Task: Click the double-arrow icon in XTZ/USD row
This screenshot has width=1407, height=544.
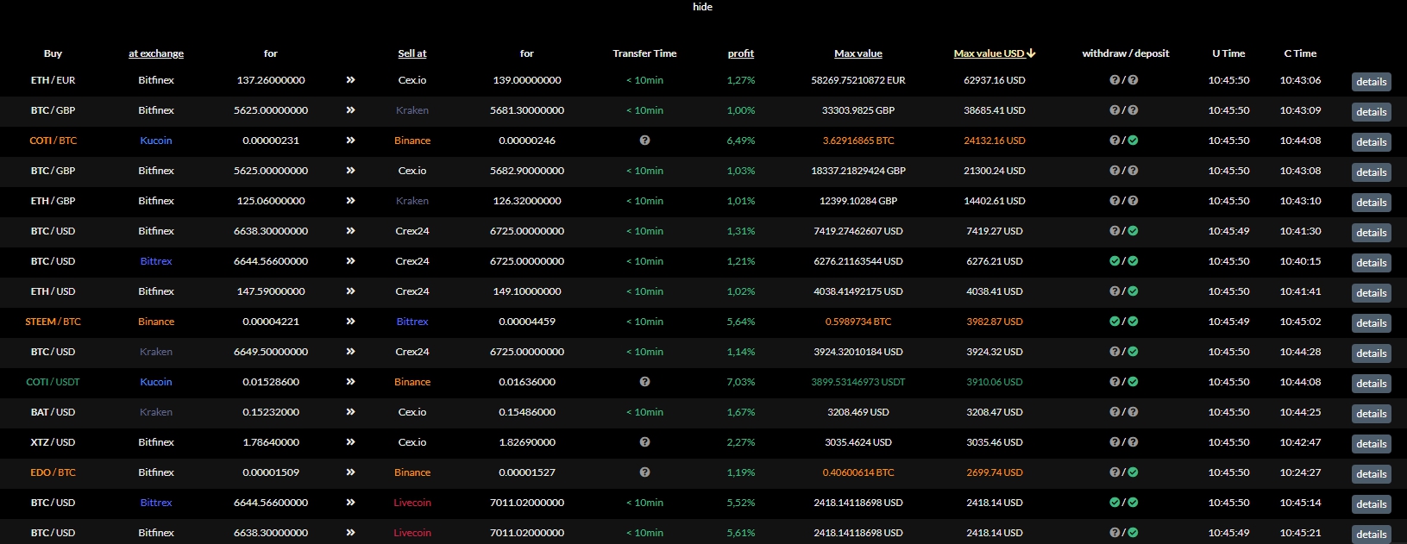Action: pyautogui.click(x=350, y=442)
